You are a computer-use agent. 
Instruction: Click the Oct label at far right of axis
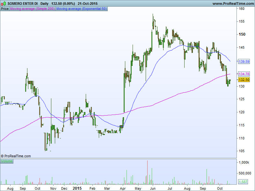220,188
